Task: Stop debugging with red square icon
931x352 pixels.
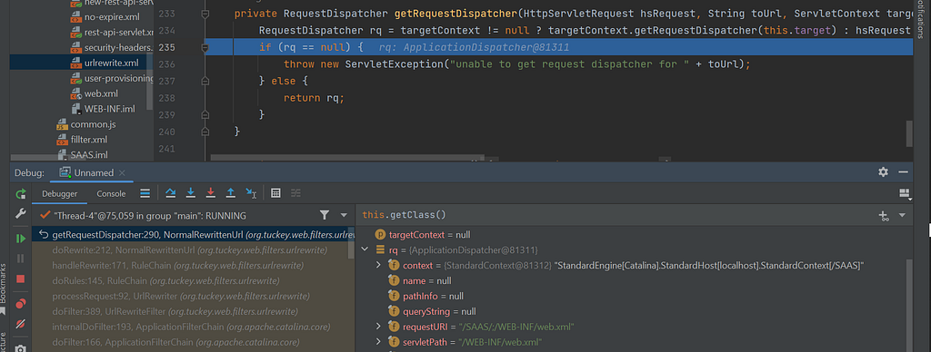Action: pos(21,279)
